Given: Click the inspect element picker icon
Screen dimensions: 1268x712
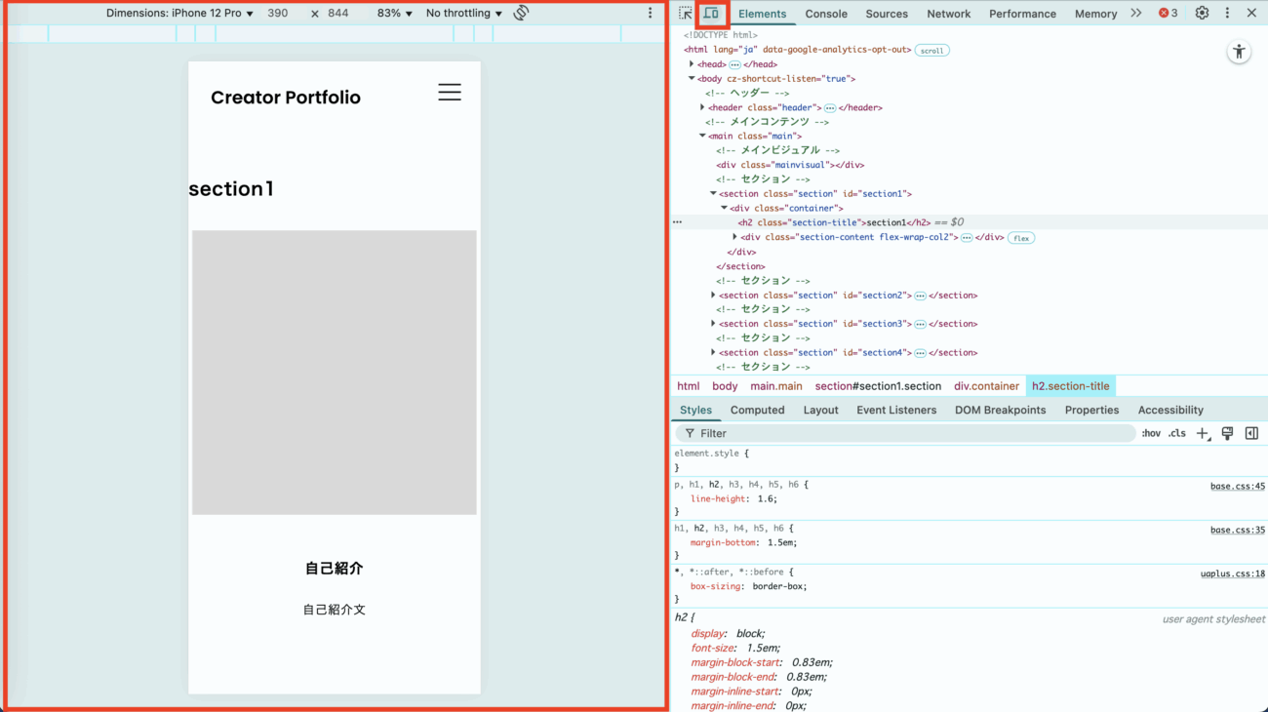Looking at the screenshot, I should (x=686, y=14).
